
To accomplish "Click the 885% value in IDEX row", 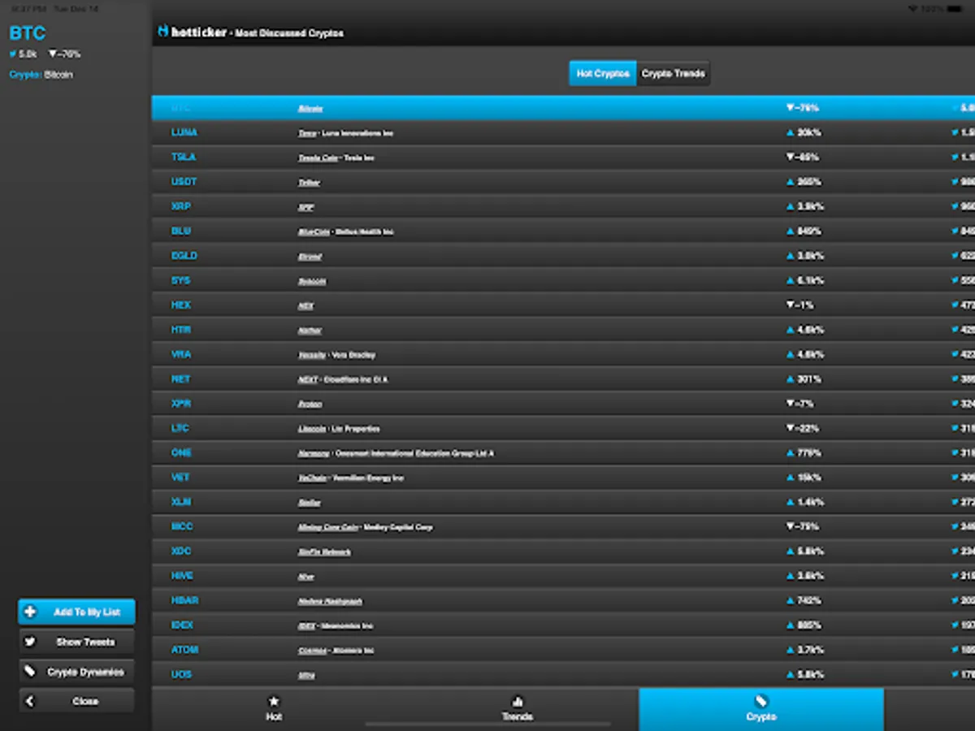I will pos(809,625).
